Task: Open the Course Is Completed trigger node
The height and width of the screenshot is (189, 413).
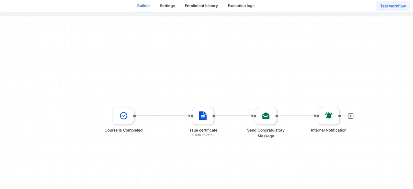Action: 124,116
